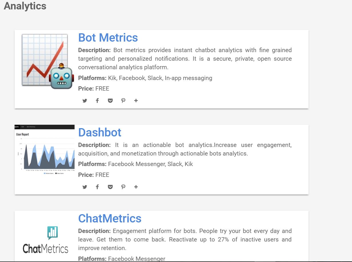Viewport: 352px width, 262px height.
Task: Click the Bot Metrics description paragraph
Action: (185, 59)
